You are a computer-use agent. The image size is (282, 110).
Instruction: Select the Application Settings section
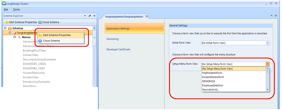pyautogui.click(x=135, y=28)
